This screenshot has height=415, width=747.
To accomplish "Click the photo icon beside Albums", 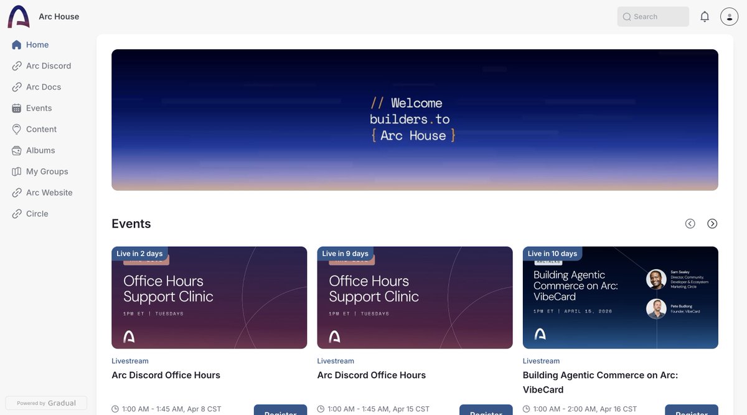I will 17,151.
